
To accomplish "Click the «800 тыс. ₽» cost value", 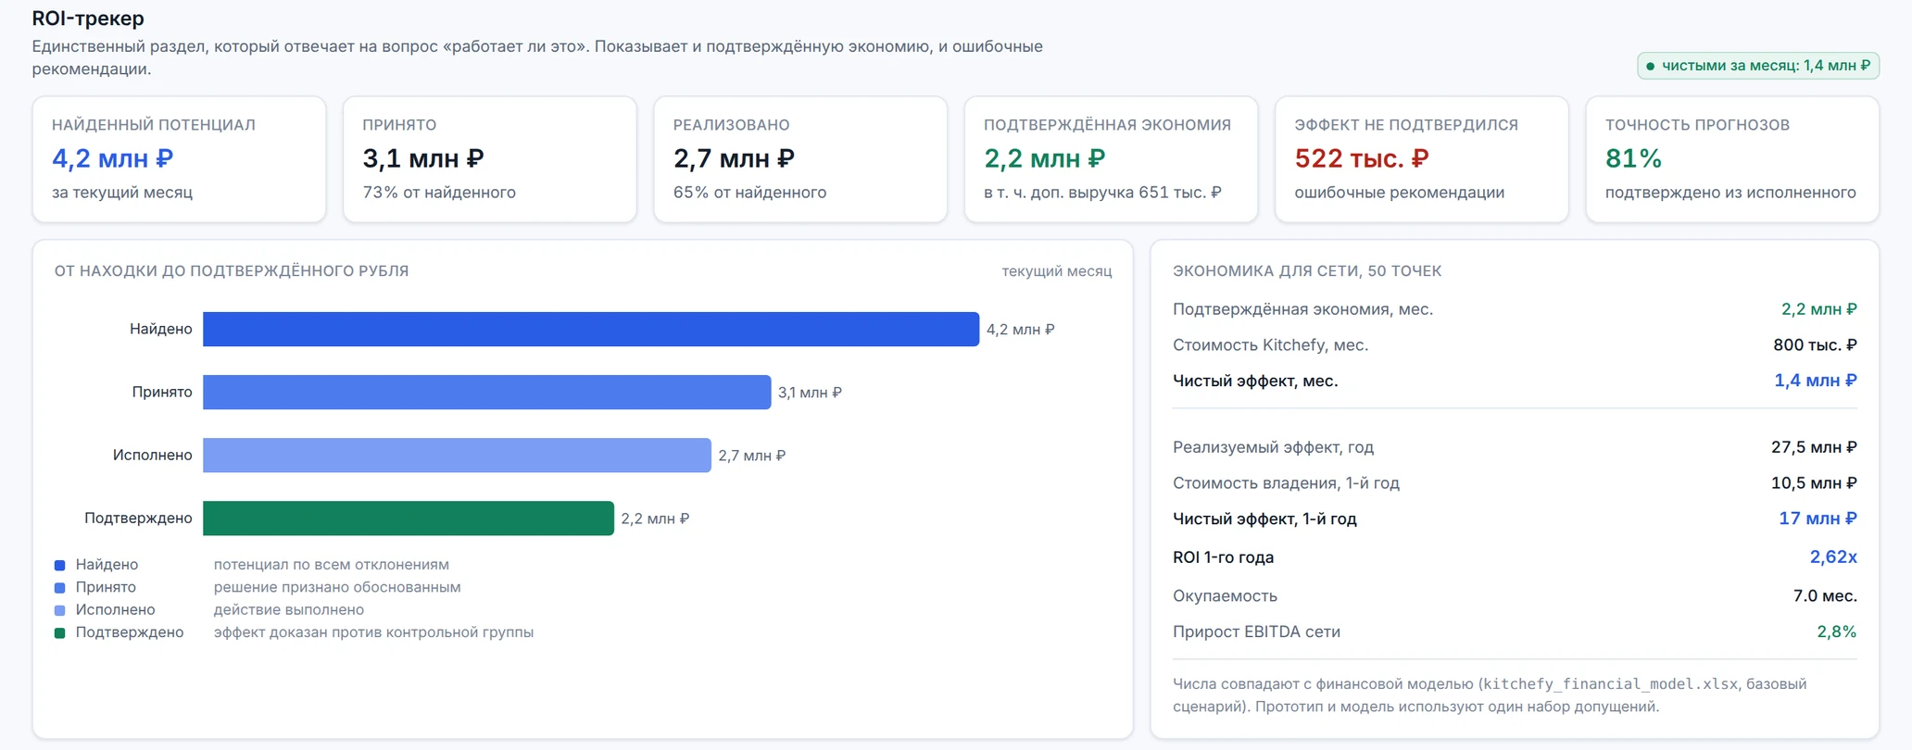I will point(1815,345).
